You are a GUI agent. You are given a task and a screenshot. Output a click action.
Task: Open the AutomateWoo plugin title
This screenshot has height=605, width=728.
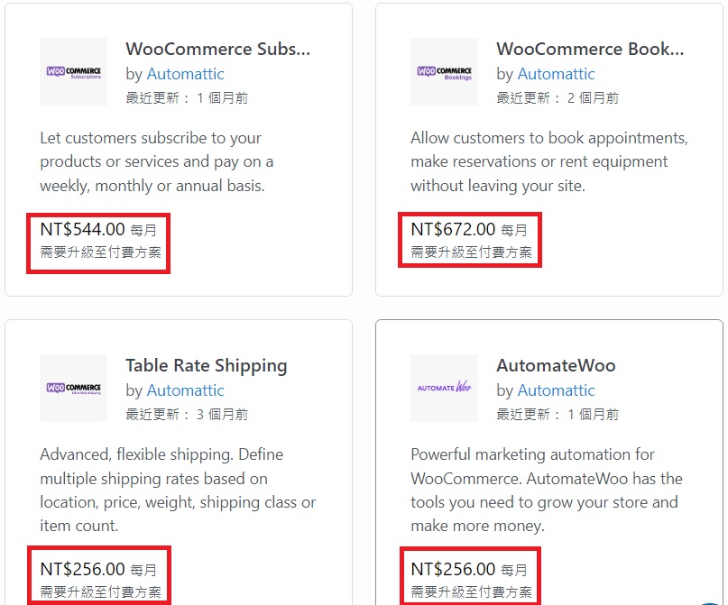click(556, 365)
